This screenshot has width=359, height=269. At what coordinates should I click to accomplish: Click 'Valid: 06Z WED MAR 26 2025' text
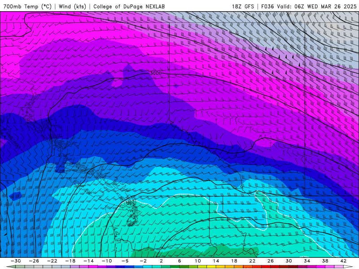pos(317,6)
